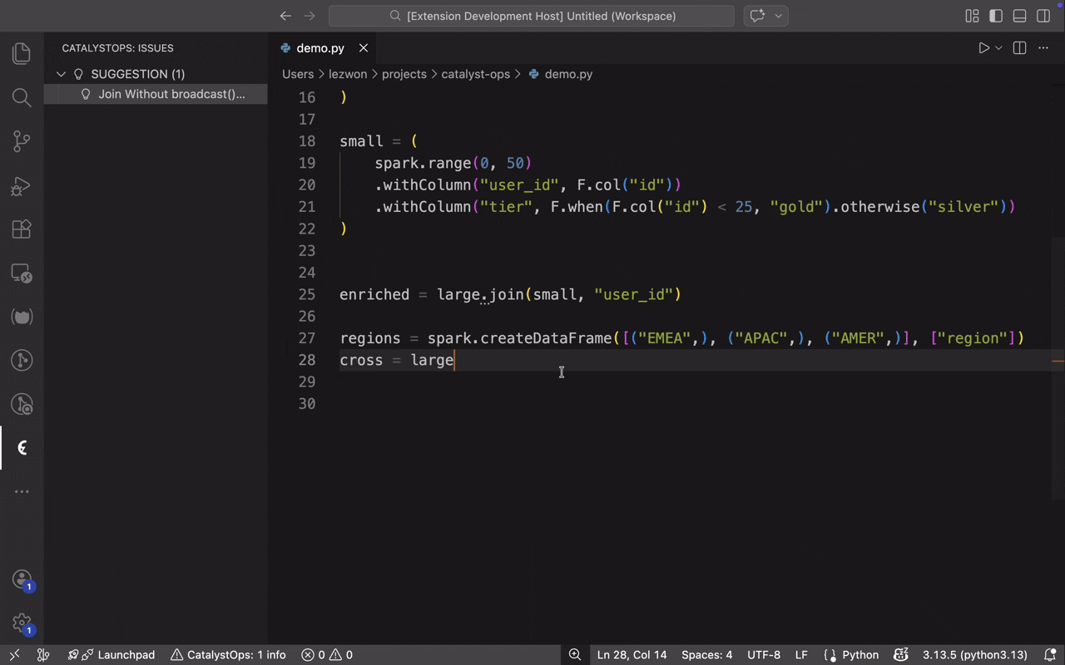Viewport: 1065px width, 665px height.
Task: Click the workspace search command box
Action: point(532,16)
